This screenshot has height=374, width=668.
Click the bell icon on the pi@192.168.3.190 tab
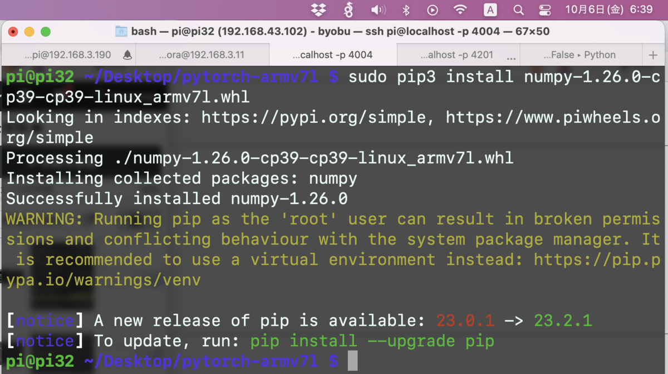click(126, 54)
